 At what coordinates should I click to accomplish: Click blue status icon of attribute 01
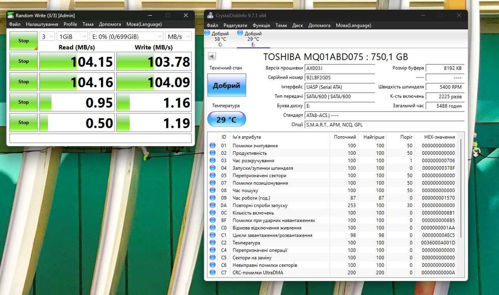tap(213, 145)
